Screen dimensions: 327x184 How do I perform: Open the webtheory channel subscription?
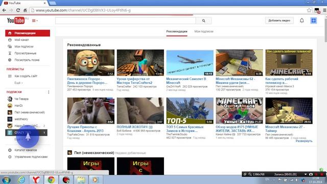tap(21, 119)
